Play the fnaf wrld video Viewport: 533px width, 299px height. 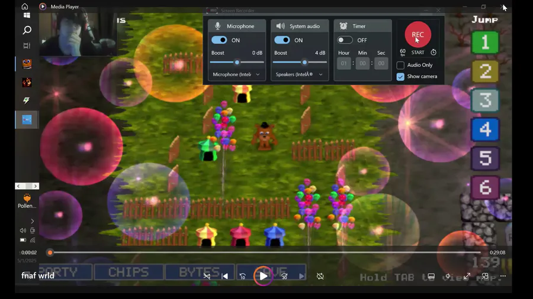[x=264, y=277]
